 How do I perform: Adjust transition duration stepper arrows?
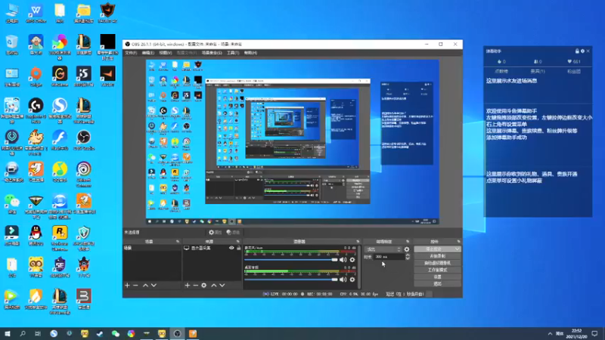coord(408,257)
